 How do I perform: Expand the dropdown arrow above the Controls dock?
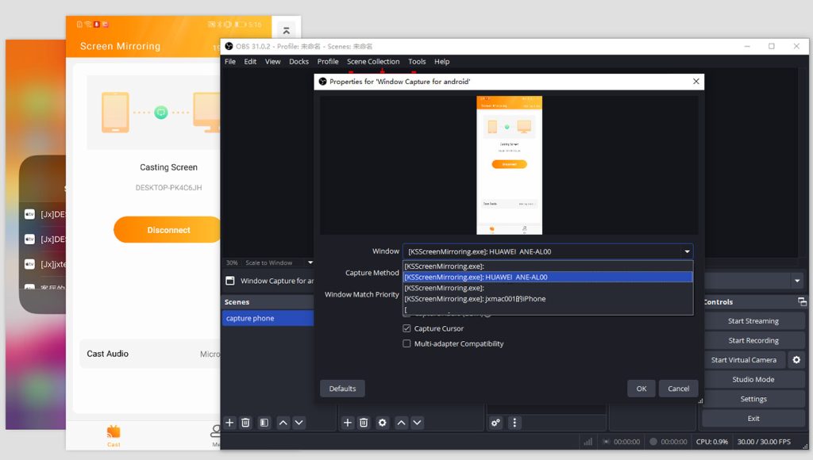pos(797,281)
